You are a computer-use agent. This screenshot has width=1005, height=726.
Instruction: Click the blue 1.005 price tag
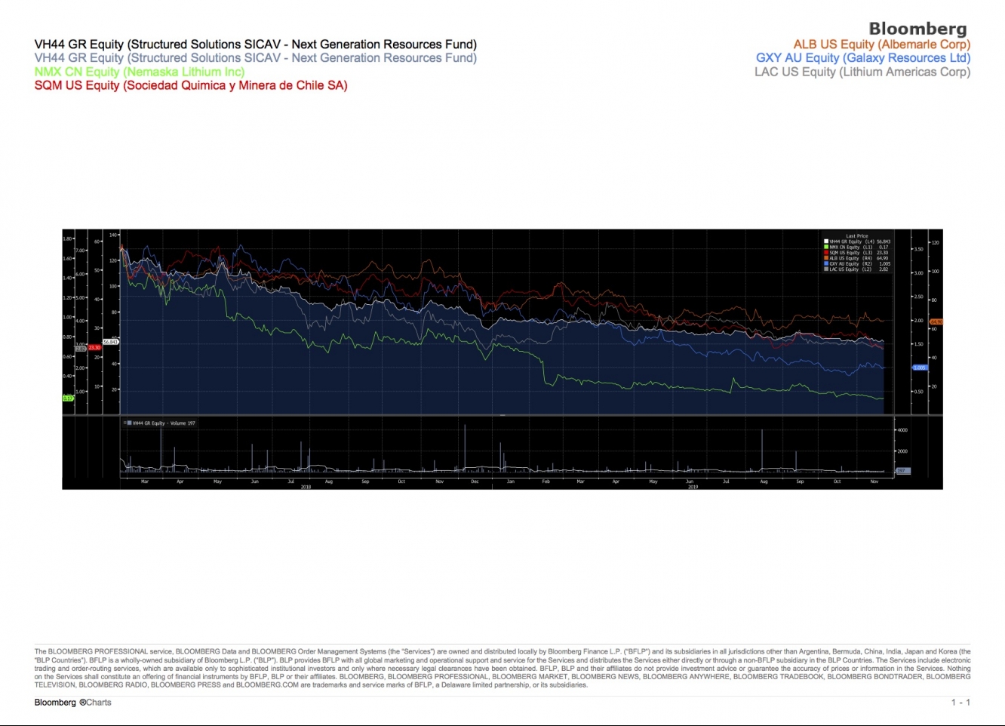920,368
